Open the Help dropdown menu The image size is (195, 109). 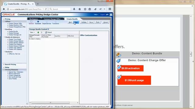[96, 15]
